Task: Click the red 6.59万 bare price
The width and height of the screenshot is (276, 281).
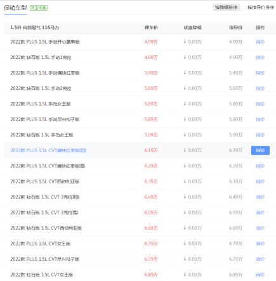Action: click(x=151, y=212)
